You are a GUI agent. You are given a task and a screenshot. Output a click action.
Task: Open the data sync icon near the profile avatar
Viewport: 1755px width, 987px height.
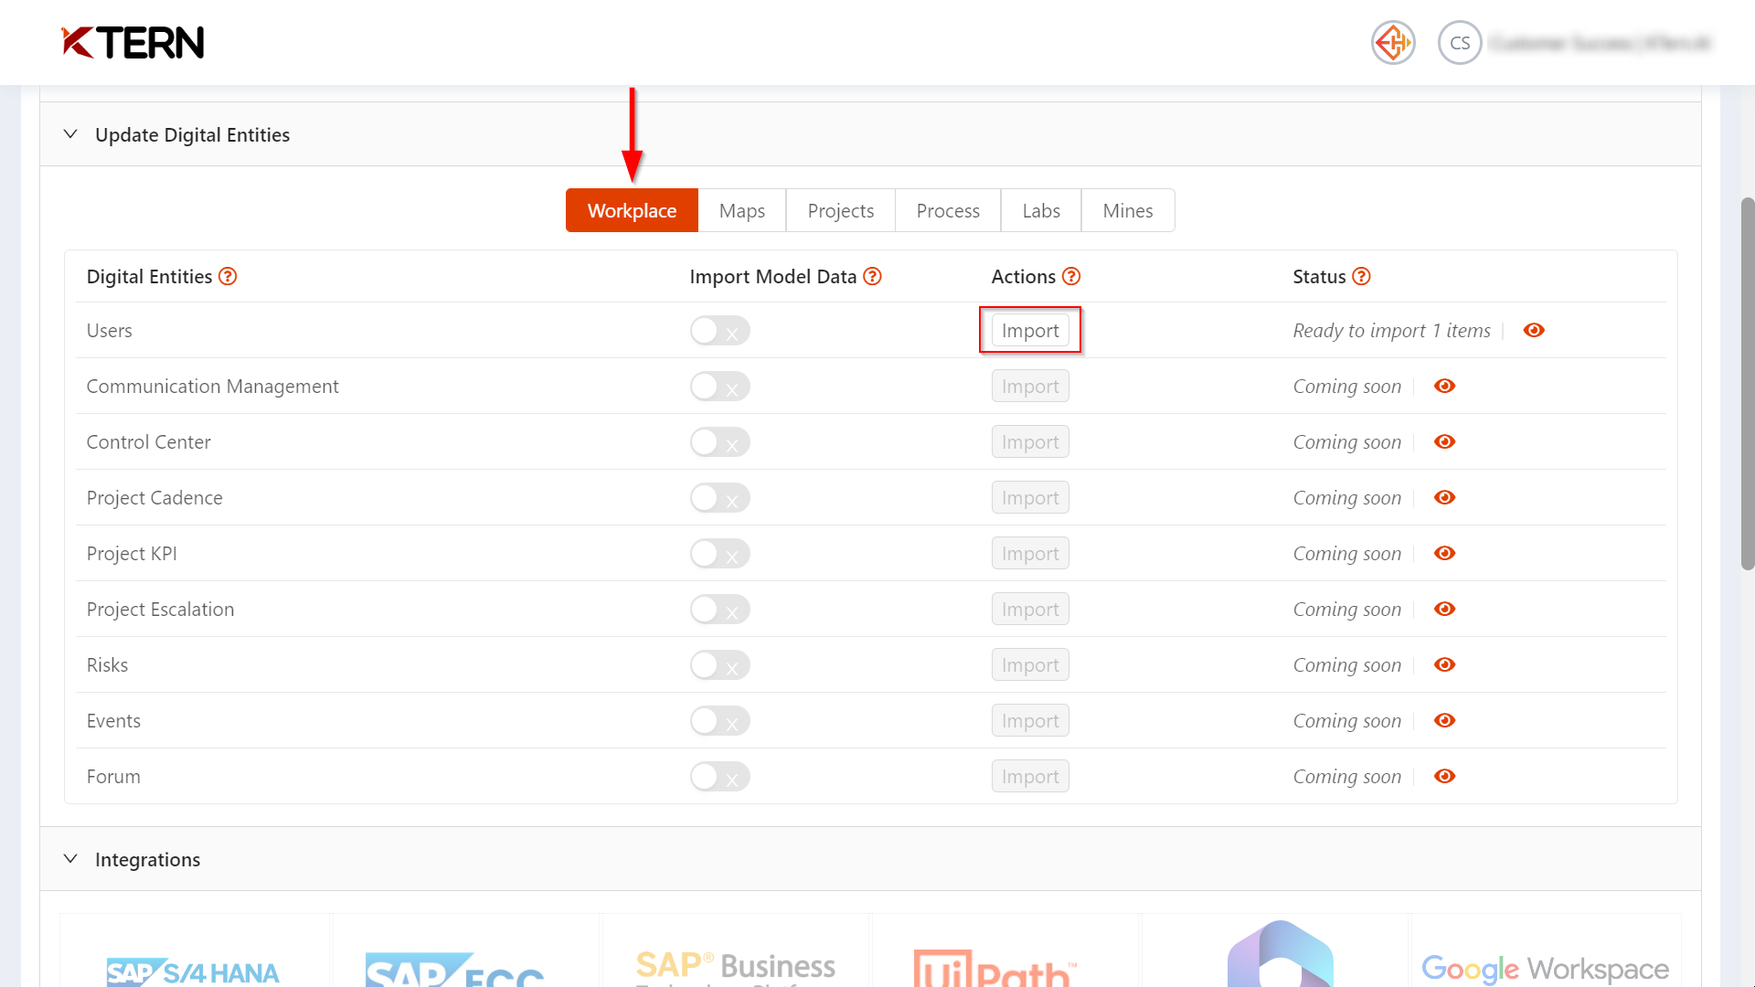coord(1392,42)
